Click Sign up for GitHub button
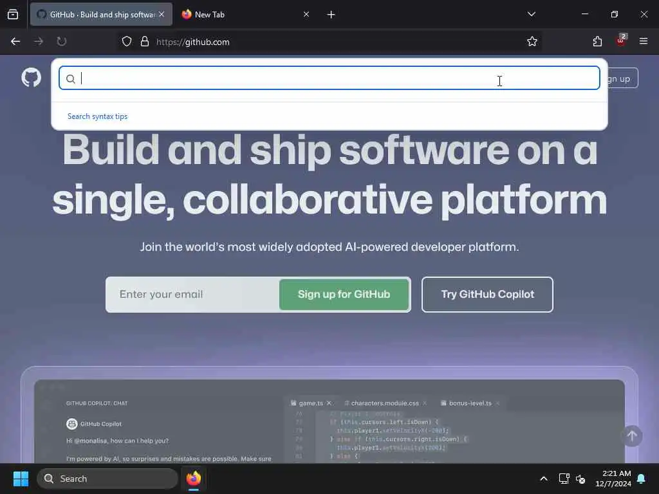659x494 pixels. tap(344, 295)
